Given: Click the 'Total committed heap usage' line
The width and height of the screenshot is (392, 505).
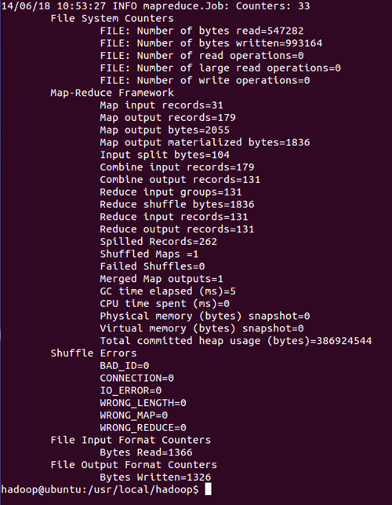Looking at the screenshot, I should click(236, 341).
